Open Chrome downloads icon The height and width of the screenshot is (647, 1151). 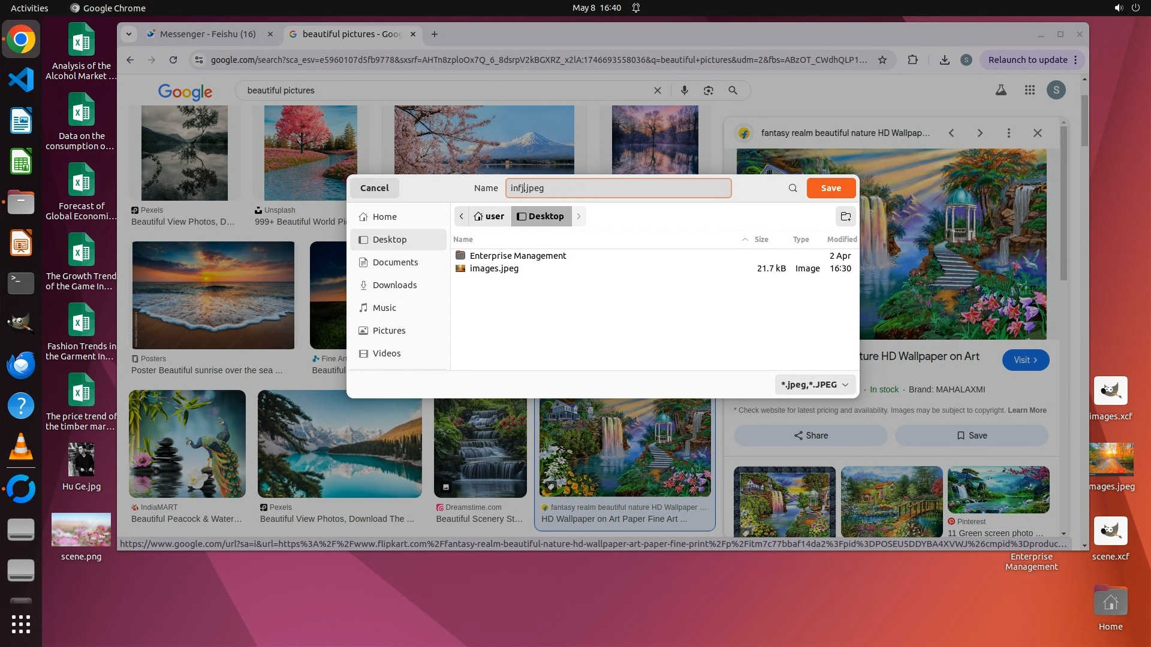point(944,60)
